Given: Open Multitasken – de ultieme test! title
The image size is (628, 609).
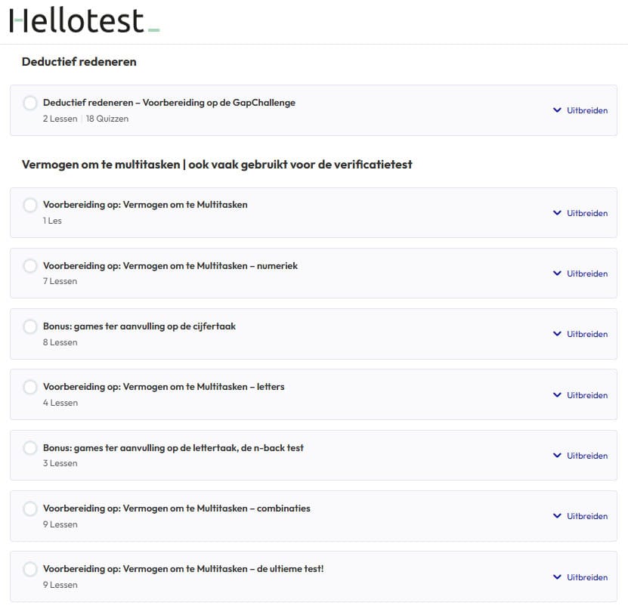Looking at the screenshot, I should (183, 569).
